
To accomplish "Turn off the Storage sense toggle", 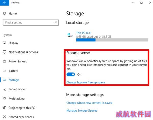I will pyautogui.click(x=71, y=74).
